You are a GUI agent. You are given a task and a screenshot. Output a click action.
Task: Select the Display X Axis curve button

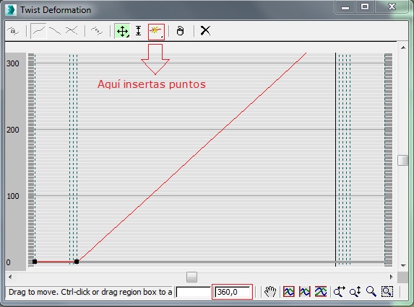[39, 31]
